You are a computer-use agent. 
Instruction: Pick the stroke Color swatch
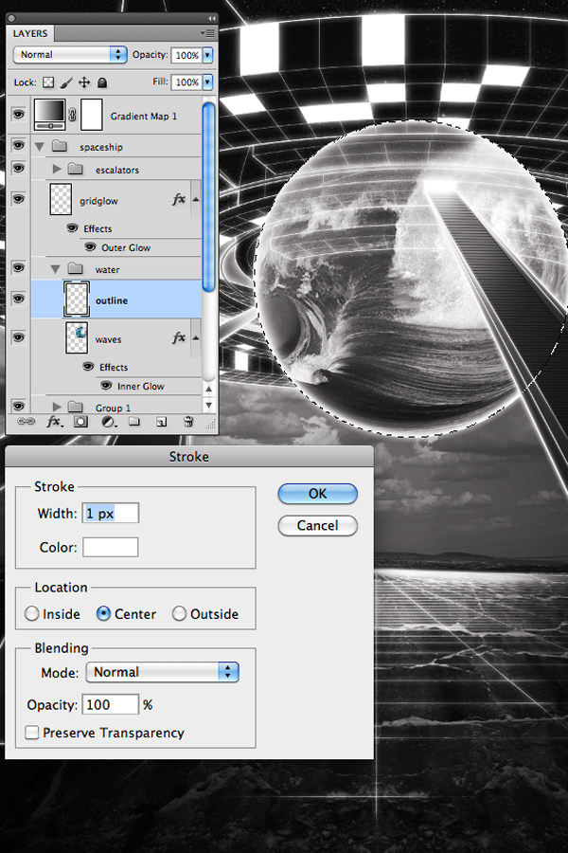point(111,547)
